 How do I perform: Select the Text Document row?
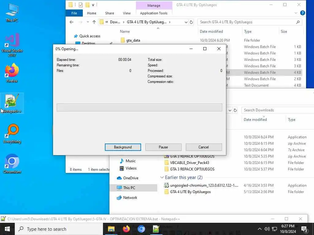pos(256,85)
